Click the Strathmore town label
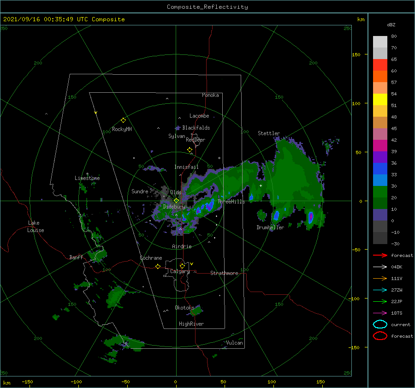 click(224, 273)
